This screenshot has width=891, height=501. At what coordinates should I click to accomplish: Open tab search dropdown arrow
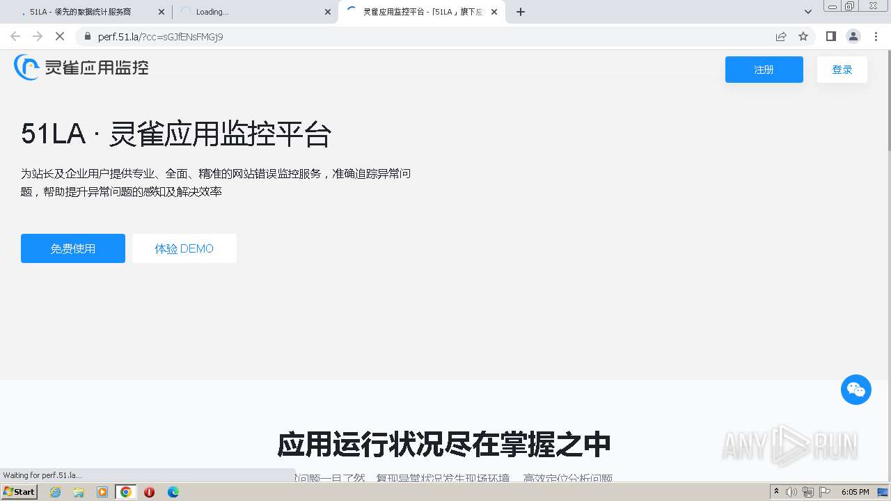807,12
